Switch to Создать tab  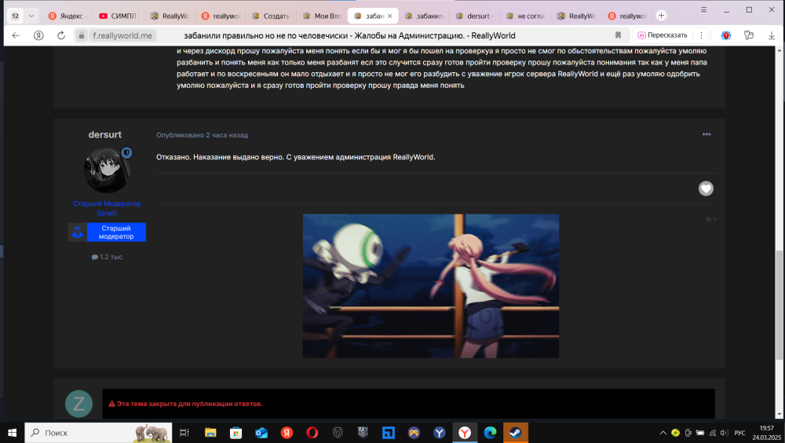[271, 16]
